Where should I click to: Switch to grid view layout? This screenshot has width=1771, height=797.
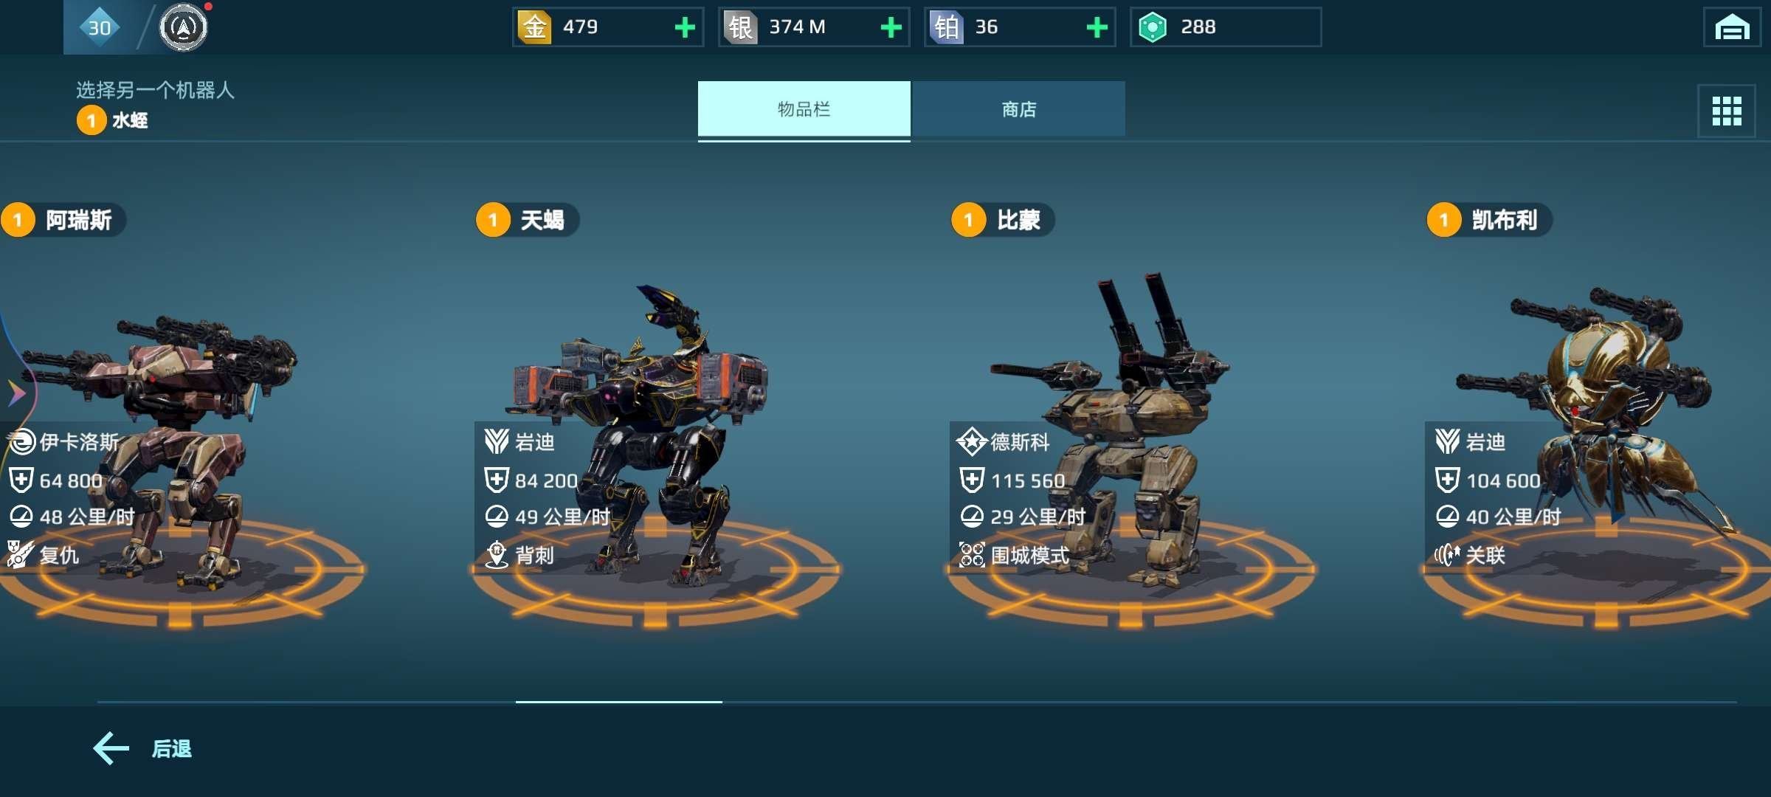[x=1727, y=111]
